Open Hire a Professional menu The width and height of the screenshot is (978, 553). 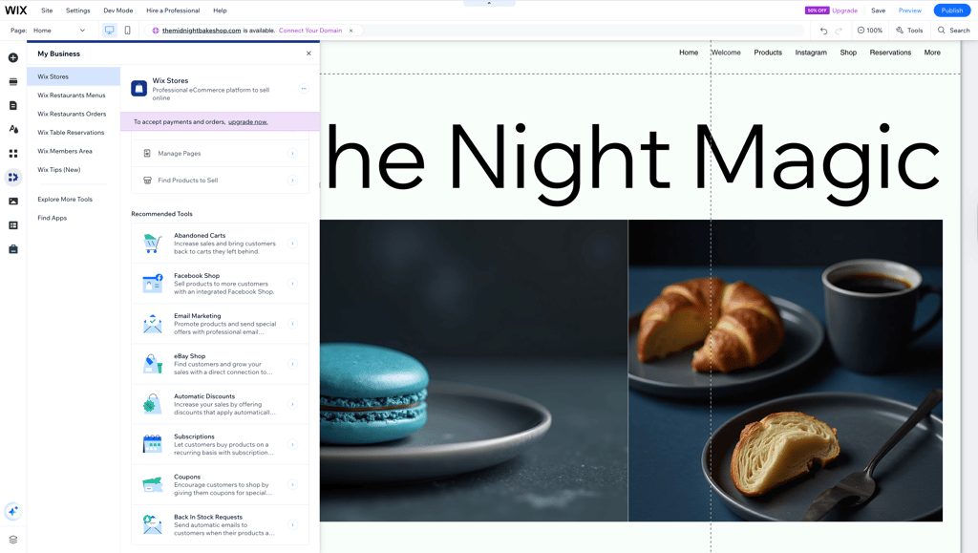[x=173, y=11]
